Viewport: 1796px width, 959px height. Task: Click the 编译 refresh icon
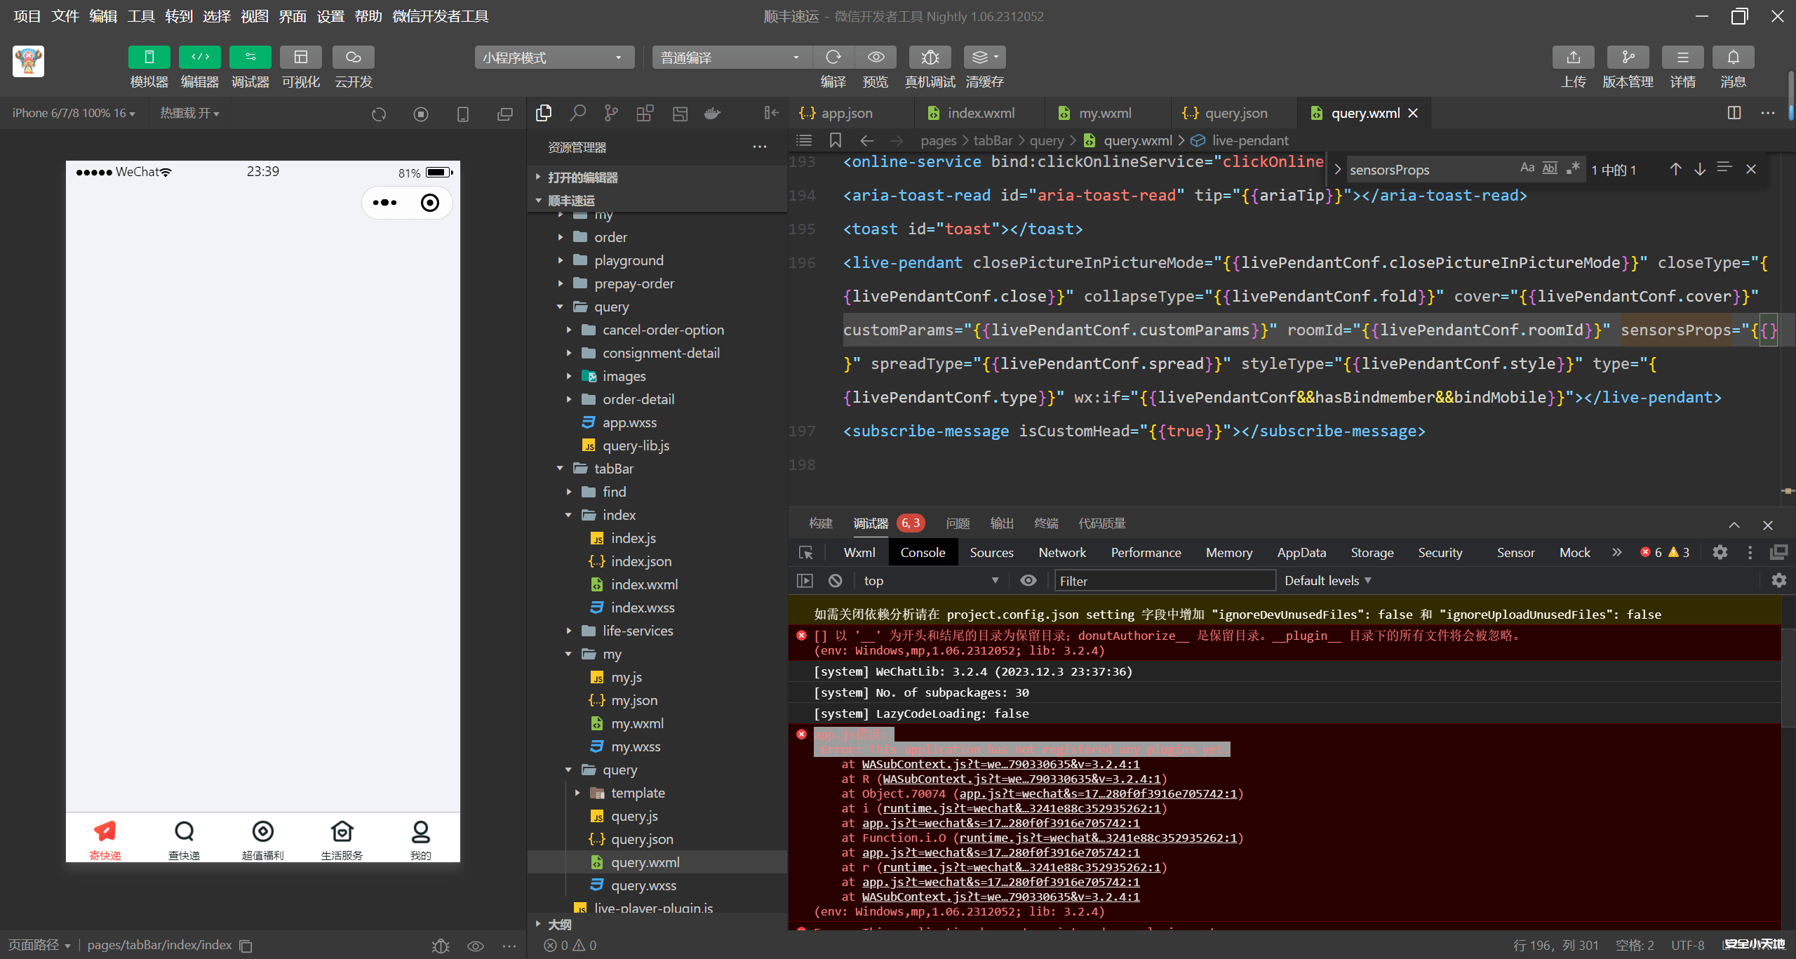tap(833, 58)
